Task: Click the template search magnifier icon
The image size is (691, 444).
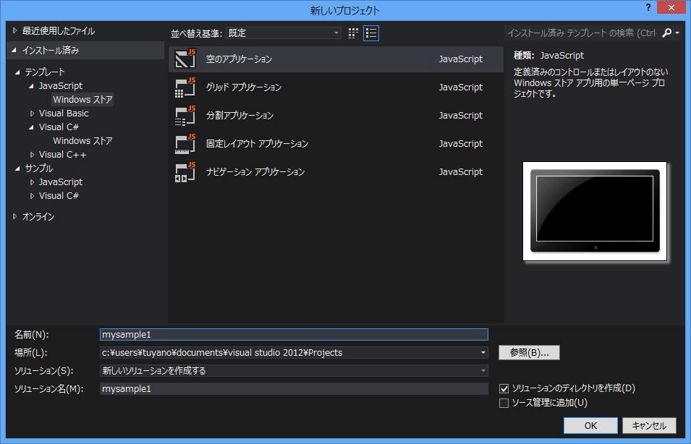Action: 667,33
